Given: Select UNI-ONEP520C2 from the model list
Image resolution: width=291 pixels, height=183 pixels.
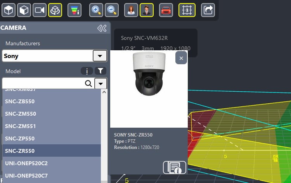Looking at the screenshot, I should tap(52, 163).
